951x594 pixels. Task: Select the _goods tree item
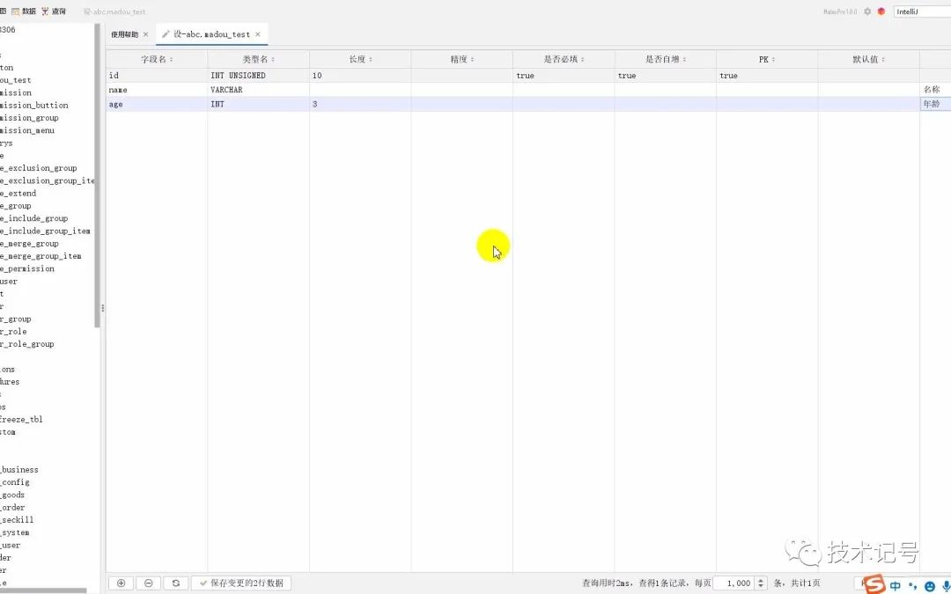point(12,495)
